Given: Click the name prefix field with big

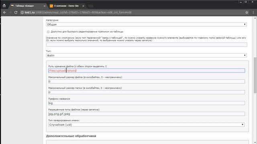Looking at the screenshot, I should pos(147,103).
